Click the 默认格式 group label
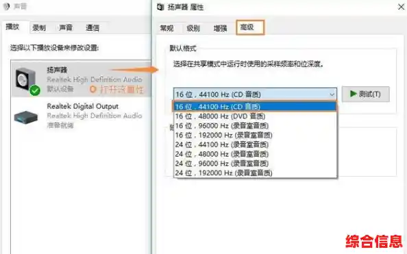Viewport: 407px width, 254px height. (183, 48)
